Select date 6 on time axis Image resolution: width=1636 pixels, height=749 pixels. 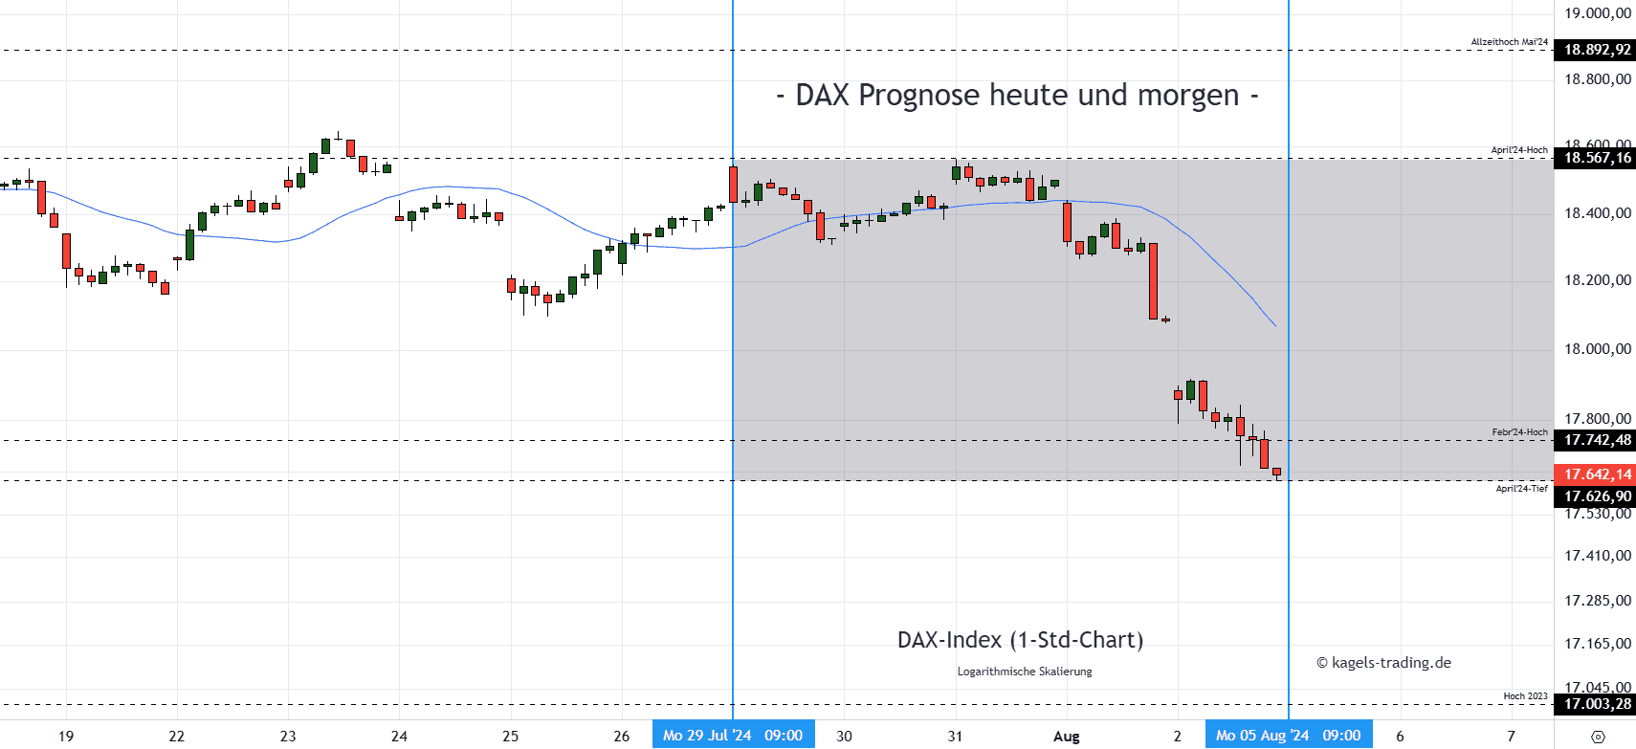[1400, 736]
